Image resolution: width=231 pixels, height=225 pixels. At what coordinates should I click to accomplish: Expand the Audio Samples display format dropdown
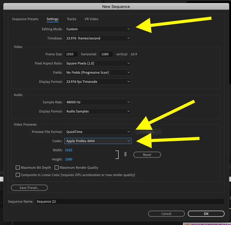pos(98,111)
